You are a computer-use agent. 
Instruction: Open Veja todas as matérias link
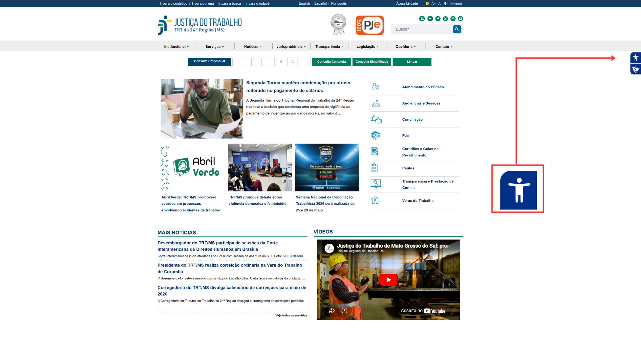coord(291,315)
